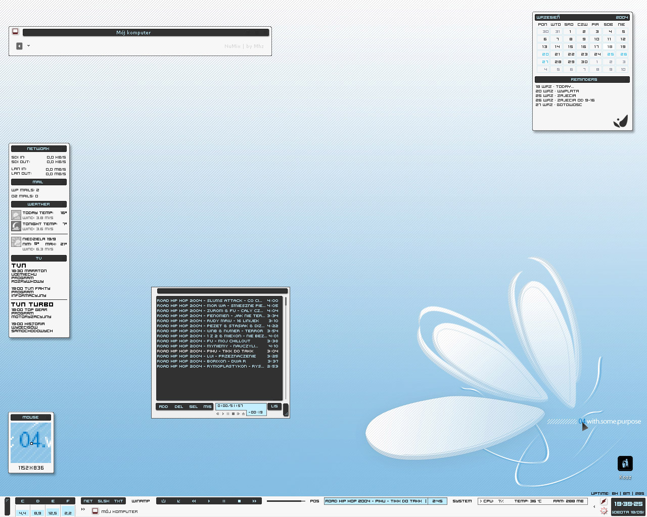Click the red lightning tray icon
The image size is (647, 517).
tap(604, 501)
